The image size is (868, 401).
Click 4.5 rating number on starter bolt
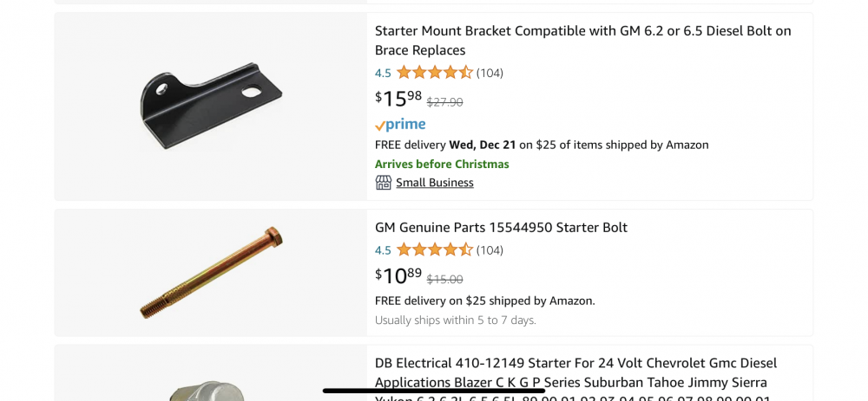pos(383,250)
